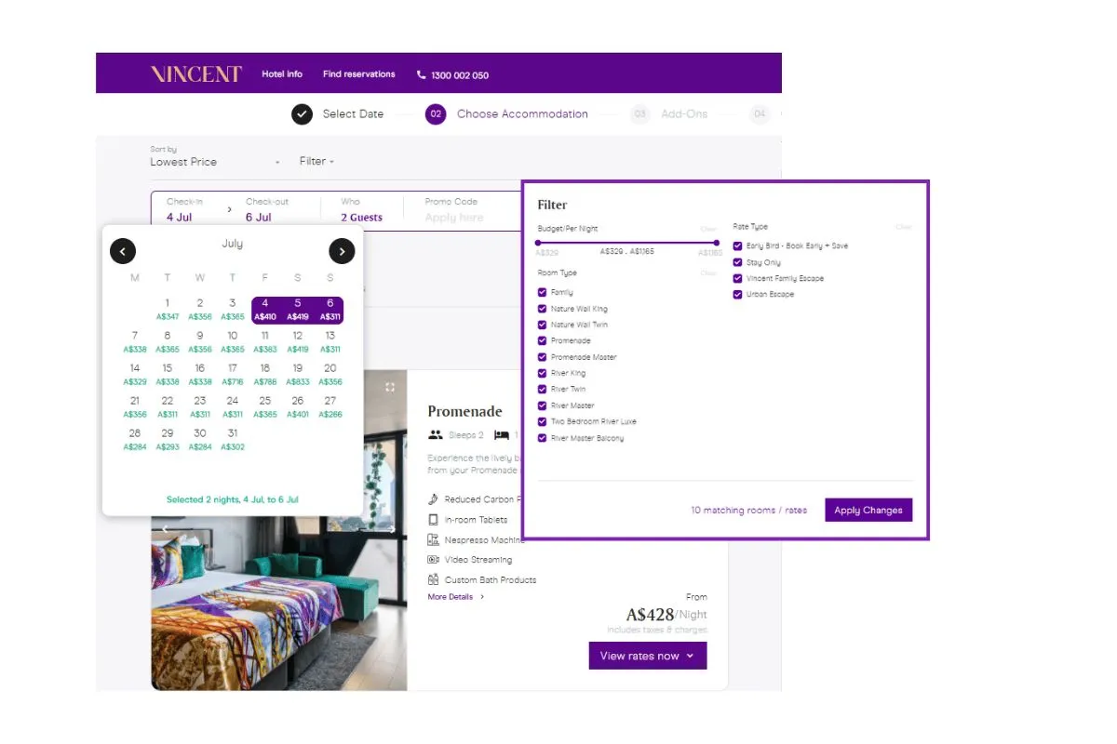The height and width of the screenshot is (744, 1117).
Task: Click the fullscreen icon on room photo
Action: [390, 387]
